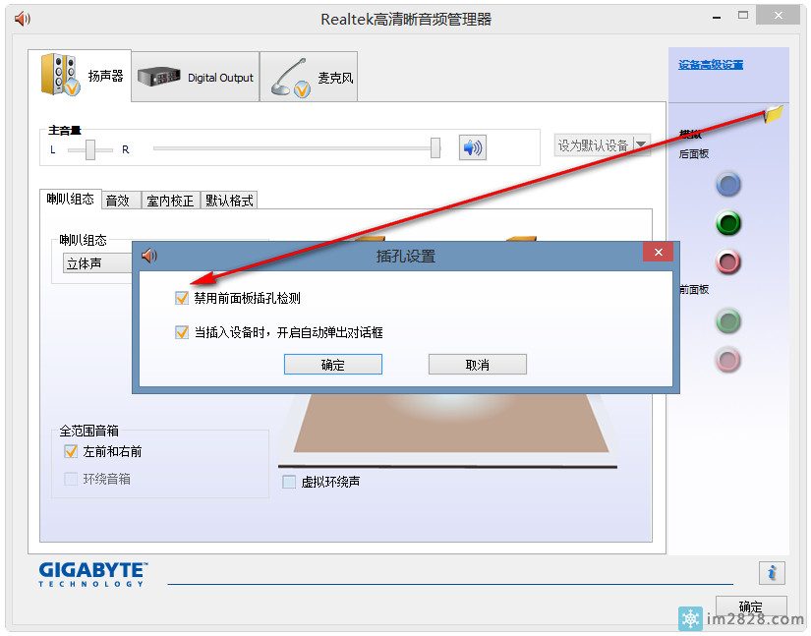Open the 音效 sub-tab
Screen dimensions: 811x636
(x=118, y=201)
